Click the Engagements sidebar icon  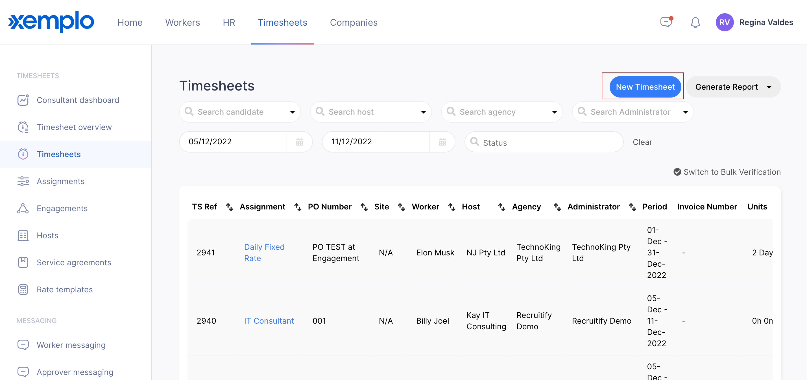23,208
